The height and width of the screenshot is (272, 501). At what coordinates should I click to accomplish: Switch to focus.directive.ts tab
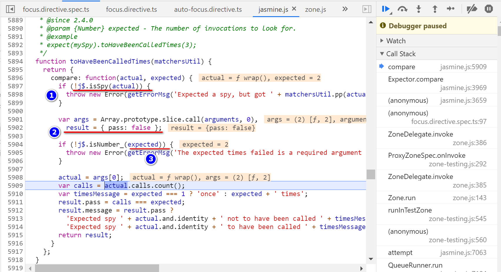(131, 9)
